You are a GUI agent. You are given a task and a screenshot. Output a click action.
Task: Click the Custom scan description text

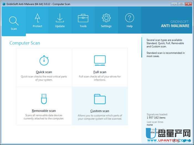click(x=100, y=117)
